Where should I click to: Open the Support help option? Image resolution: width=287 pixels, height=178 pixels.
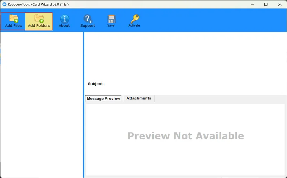click(88, 21)
